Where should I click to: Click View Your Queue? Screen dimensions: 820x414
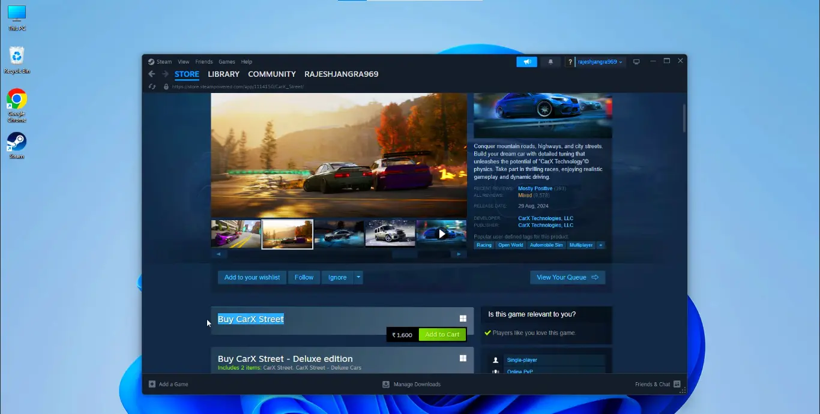pos(567,277)
